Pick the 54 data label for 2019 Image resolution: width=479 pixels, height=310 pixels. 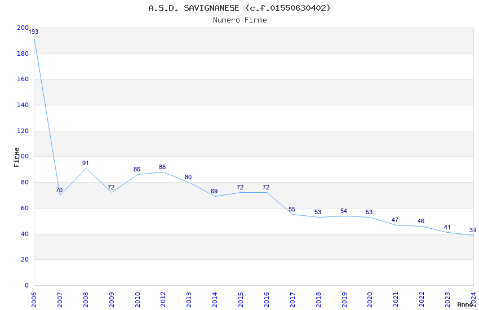coord(344,211)
